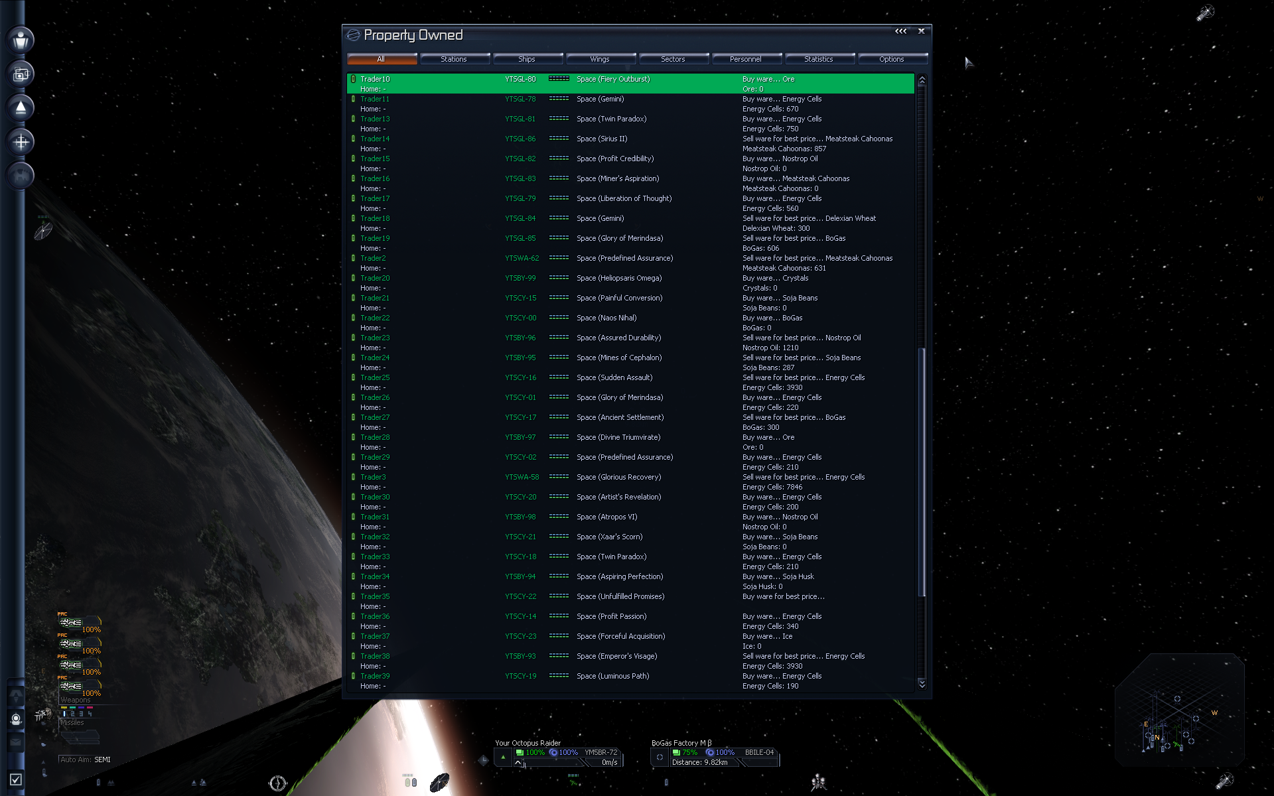The width and height of the screenshot is (1274, 796).
Task: Click the fourth PAC weapon slot icon
Action: [70, 686]
